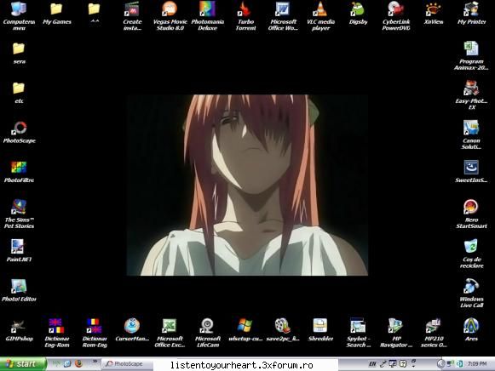Launch Nero StartSmart
Screen dimensions: 495x371
pos(471,214)
